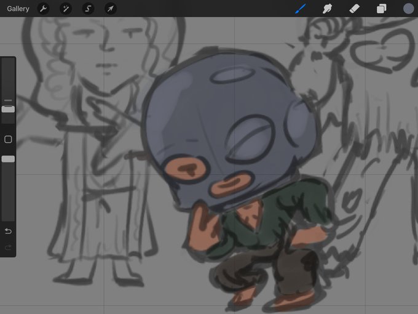The width and height of the screenshot is (418, 314).
Task: Activate the Transform arrow tool
Action: click(x=111, y=9)
